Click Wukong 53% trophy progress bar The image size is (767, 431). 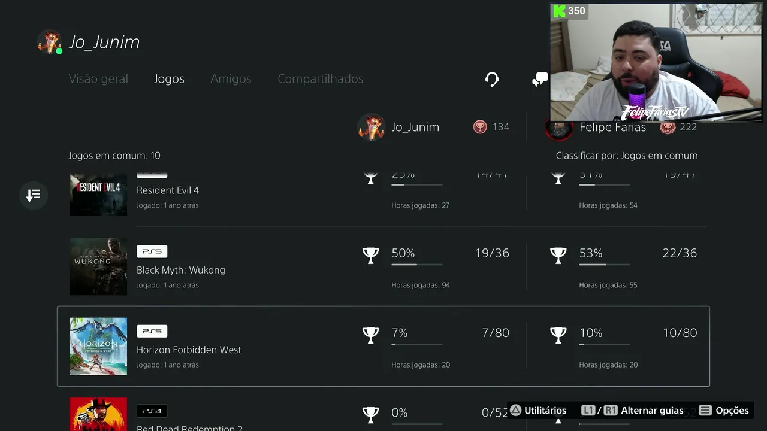coord(605,265)
